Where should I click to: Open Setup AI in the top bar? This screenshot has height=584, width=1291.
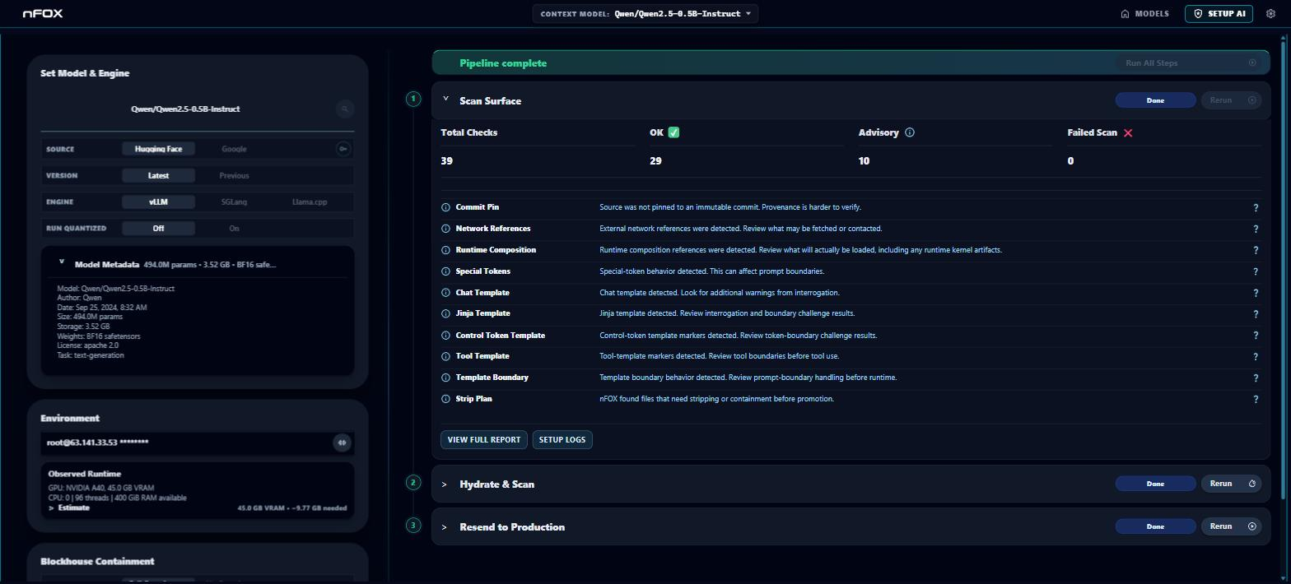coord(1219,14)
